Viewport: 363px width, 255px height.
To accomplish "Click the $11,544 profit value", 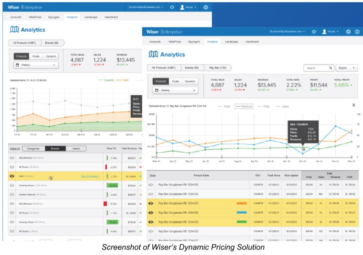I will (319, 85).
